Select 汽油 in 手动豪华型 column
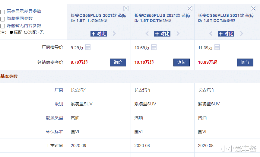 [75, 118]
